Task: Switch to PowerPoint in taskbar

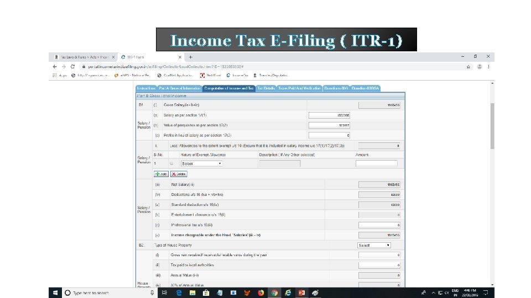Action: coord(301,293)
